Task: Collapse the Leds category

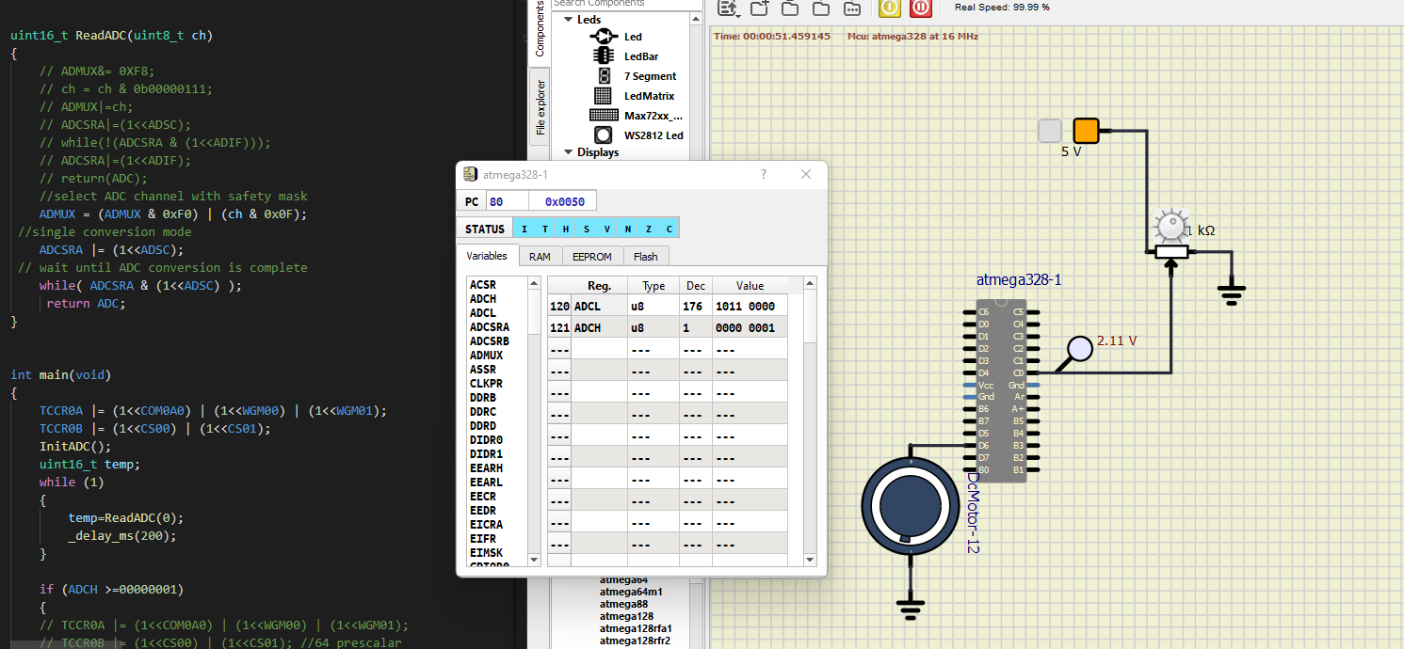Action: (x=569, y=20)
